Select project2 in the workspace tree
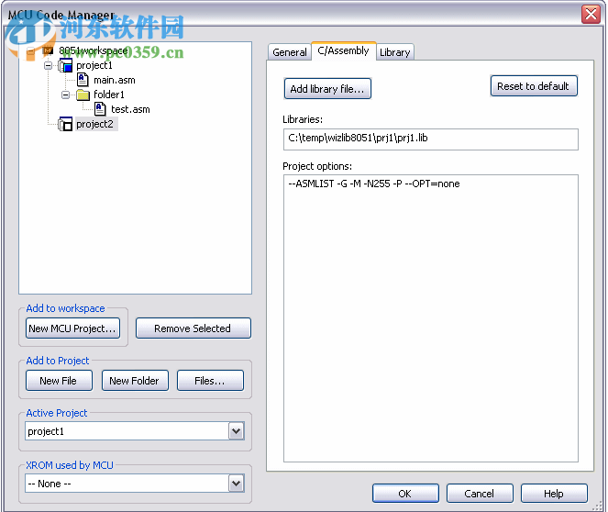Viewport: 608px width, 512px height. pyautogui.click(x=95, y=124)
